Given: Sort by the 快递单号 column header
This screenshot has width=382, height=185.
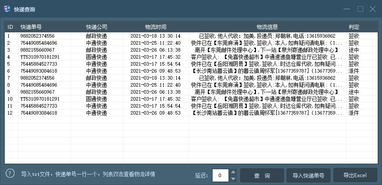Looking at the screenshot, I should [x=31, y=27].
